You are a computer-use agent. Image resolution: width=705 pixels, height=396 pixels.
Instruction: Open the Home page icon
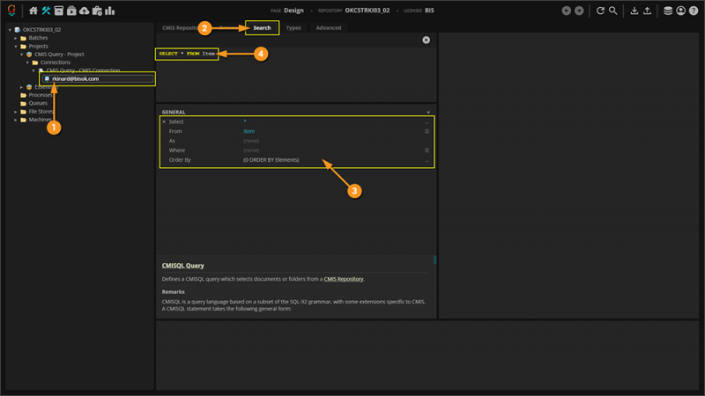point(33,11)
